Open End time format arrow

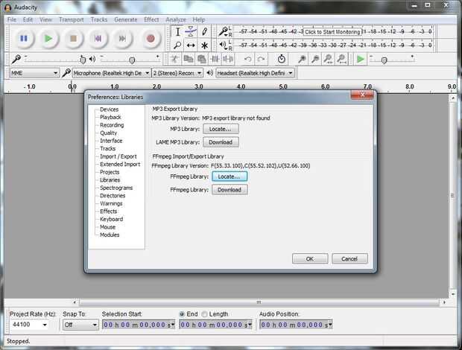250,325
